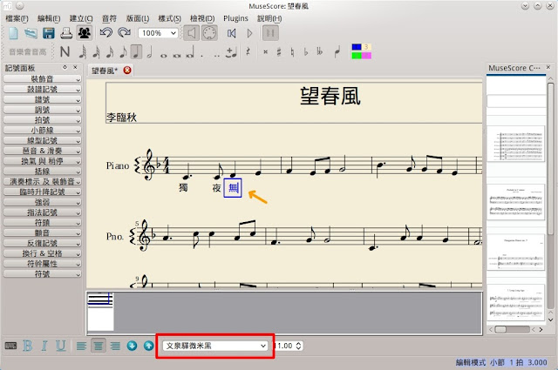Select the whole note duration
The image size is (558, 370).
click(164, 55)
